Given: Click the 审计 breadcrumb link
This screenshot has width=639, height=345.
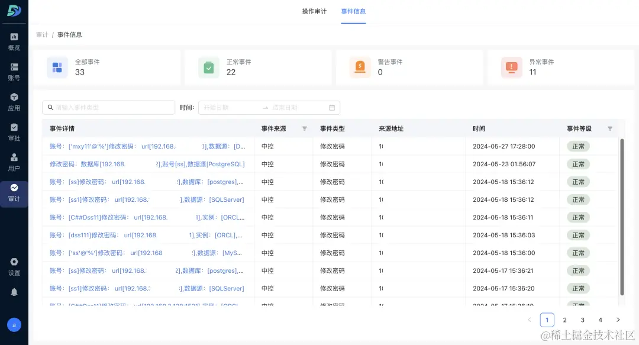Looking at the screenshot, I should (x=42, y=35).
